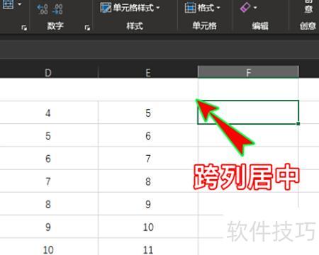Select column D header
This screenshot has width=319, height=255.
point(48,72)
